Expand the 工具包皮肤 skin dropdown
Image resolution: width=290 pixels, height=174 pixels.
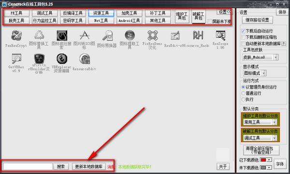click(276, 58)
